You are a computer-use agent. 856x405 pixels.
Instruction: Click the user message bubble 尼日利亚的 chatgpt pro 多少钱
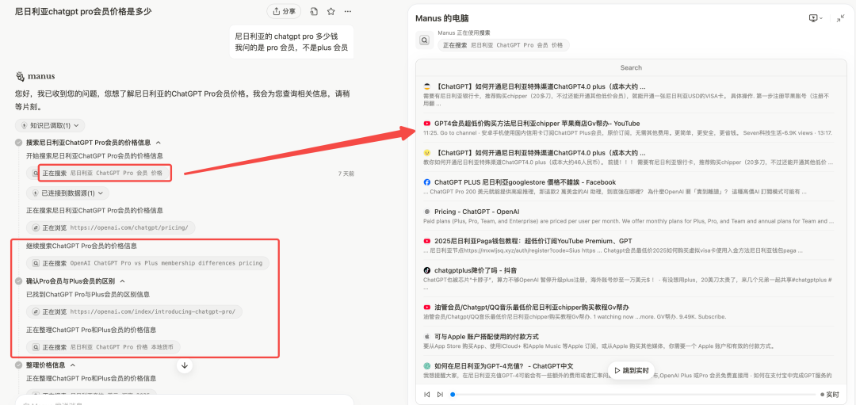(291, 42)
